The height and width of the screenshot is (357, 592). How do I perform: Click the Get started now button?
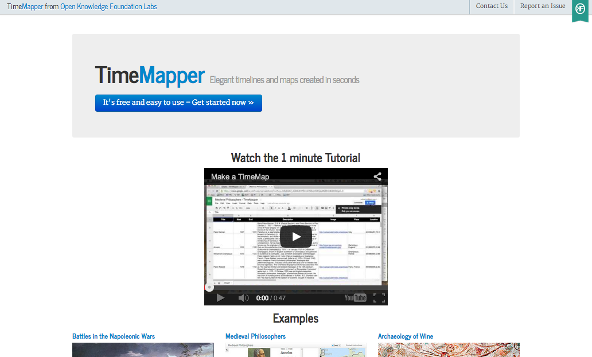click(x=178, y=103)
